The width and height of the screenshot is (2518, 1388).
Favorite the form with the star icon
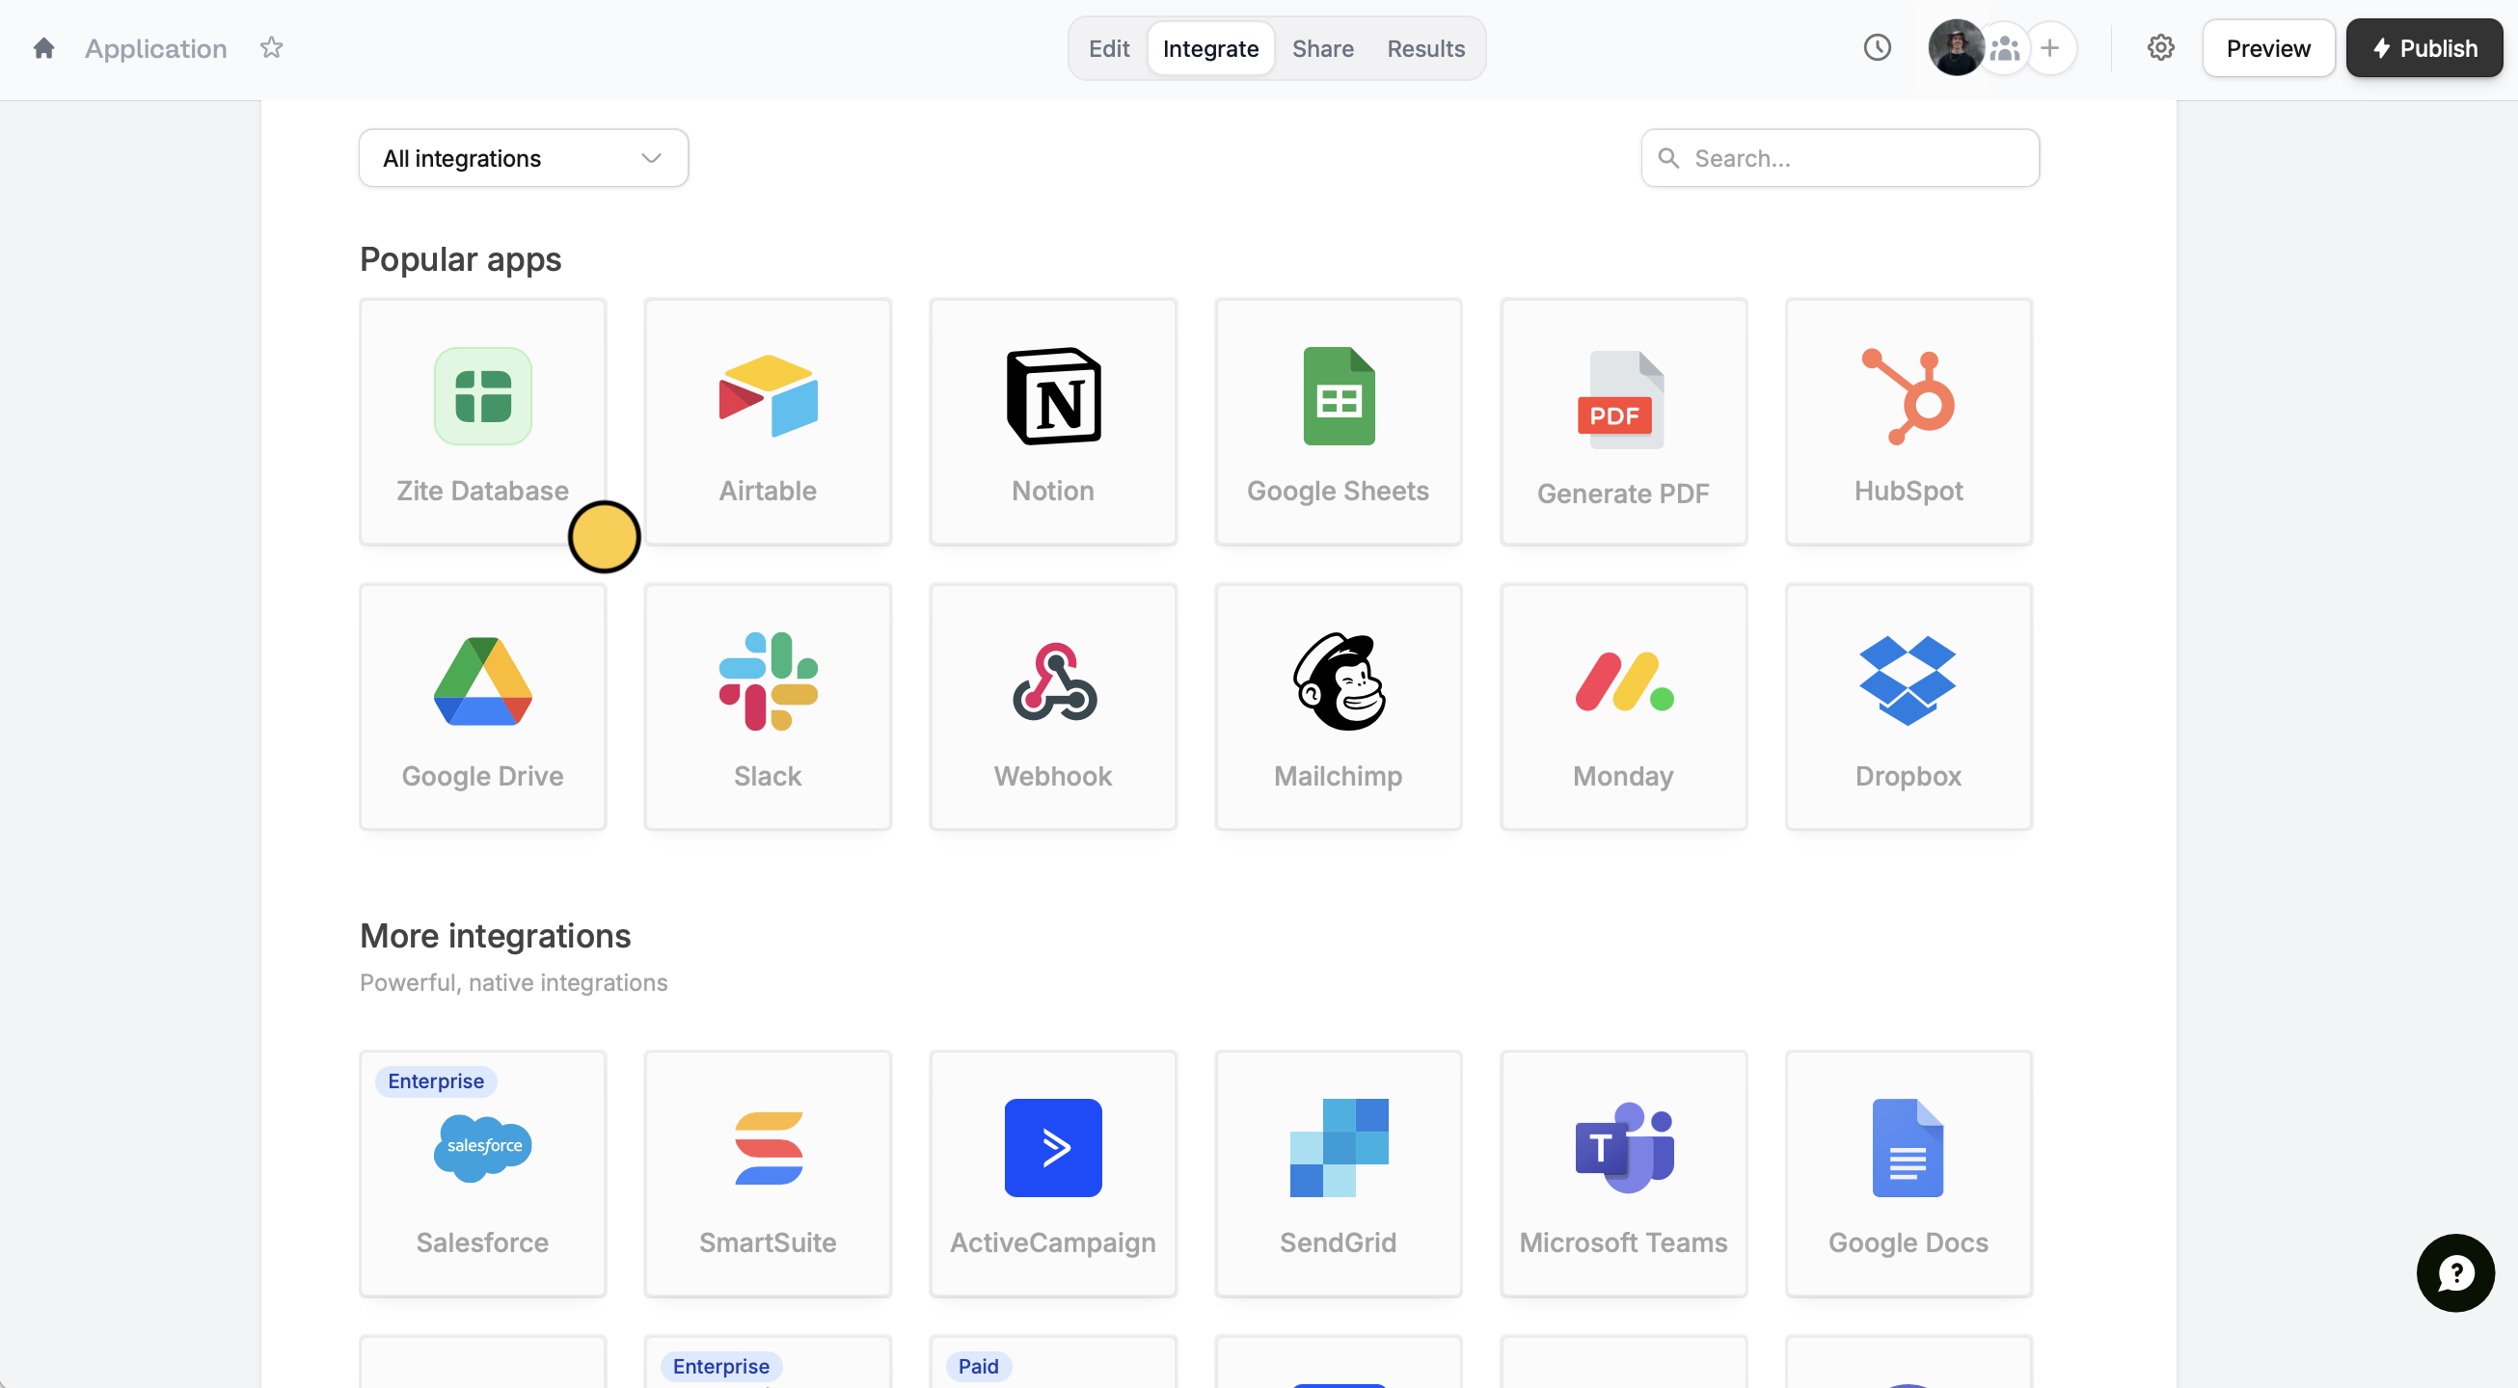[x=271, y=48]
